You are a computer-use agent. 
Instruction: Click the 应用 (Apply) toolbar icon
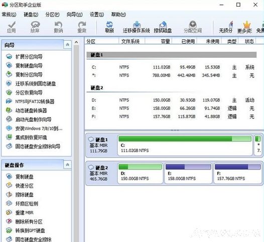12,27
